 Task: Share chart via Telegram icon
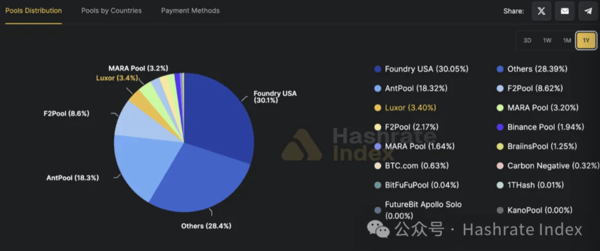pos(588,11)
